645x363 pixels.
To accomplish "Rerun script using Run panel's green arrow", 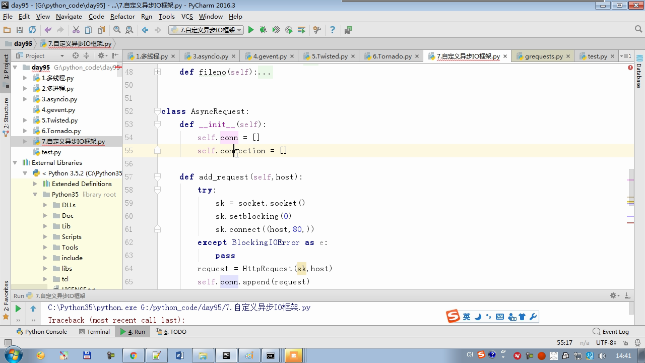I will (18, 309).
